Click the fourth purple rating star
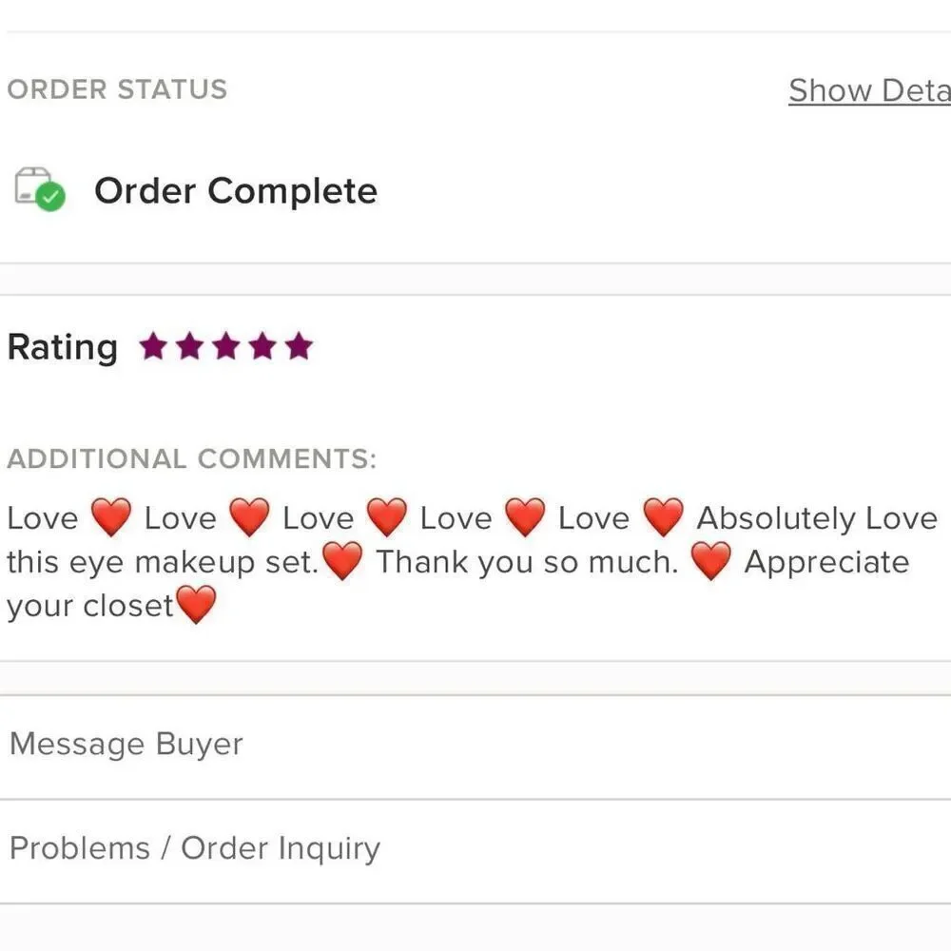Screen dimensions: 951x951 [x=262, y=346]
